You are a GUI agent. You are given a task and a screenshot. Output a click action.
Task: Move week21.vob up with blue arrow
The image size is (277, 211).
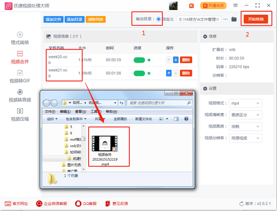click(169, 73)
